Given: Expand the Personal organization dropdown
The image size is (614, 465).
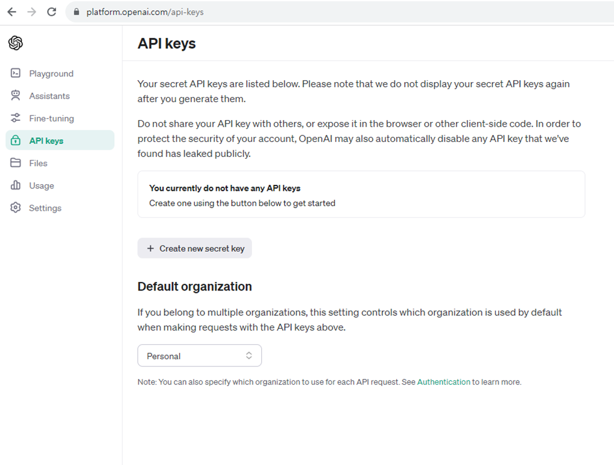Looking at the screenshot, I should 199,356.
